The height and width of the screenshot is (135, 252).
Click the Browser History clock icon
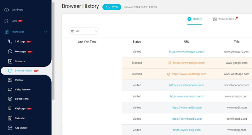[10, 70]
